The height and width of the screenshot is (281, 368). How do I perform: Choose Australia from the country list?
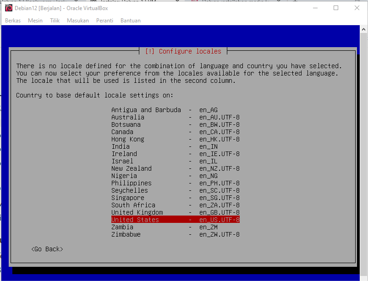[x=175, y=117]
